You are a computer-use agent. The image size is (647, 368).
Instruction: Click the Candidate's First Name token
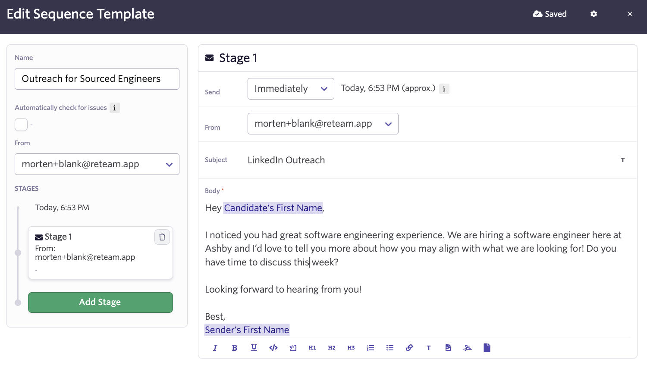tap(273, 208)
